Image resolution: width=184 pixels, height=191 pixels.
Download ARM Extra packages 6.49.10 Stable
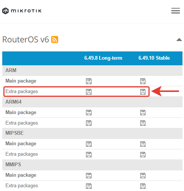[x=143, y=92]
